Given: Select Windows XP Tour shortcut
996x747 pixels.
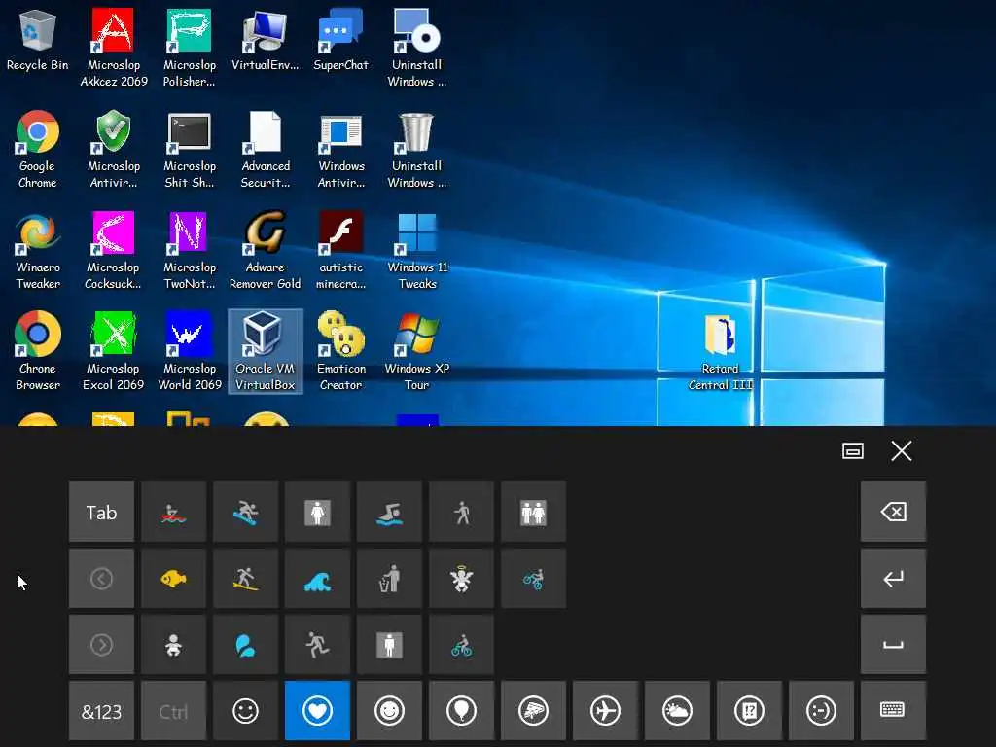Looking at the screenshot, I should tap(417, 351).
